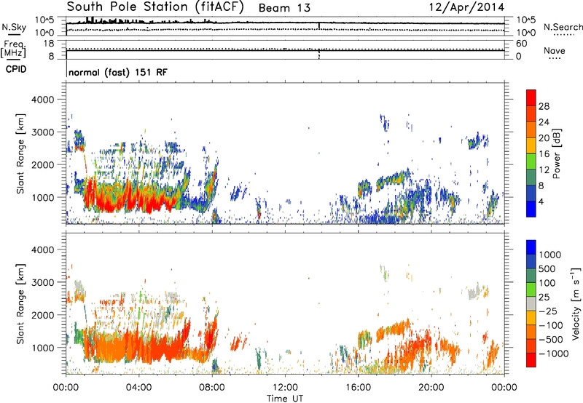Click power colorbar value '20'
Viewport: 583px width, 403px height.
[544, 138]
